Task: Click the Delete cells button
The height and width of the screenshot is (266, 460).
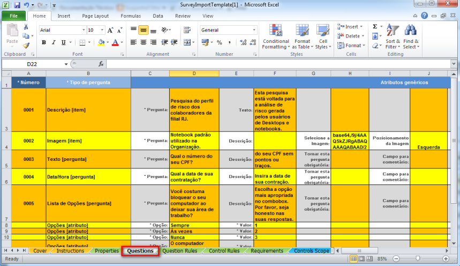Action: pos(351,36)
